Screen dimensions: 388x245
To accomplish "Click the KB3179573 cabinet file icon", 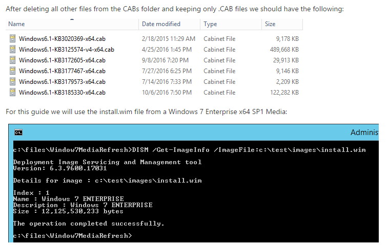I will 12,81.
